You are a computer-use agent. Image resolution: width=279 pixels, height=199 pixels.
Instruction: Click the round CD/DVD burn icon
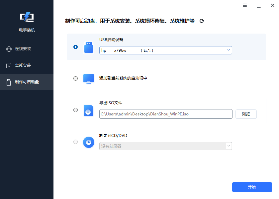point(88,142)
